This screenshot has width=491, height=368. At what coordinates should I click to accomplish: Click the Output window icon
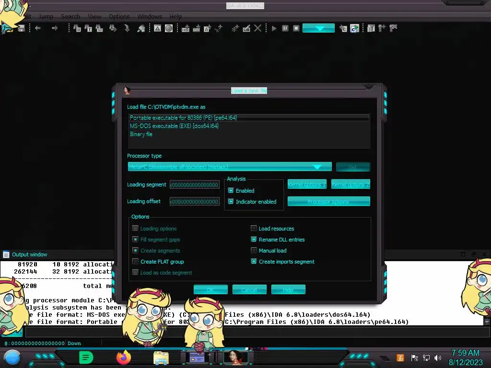6,254
